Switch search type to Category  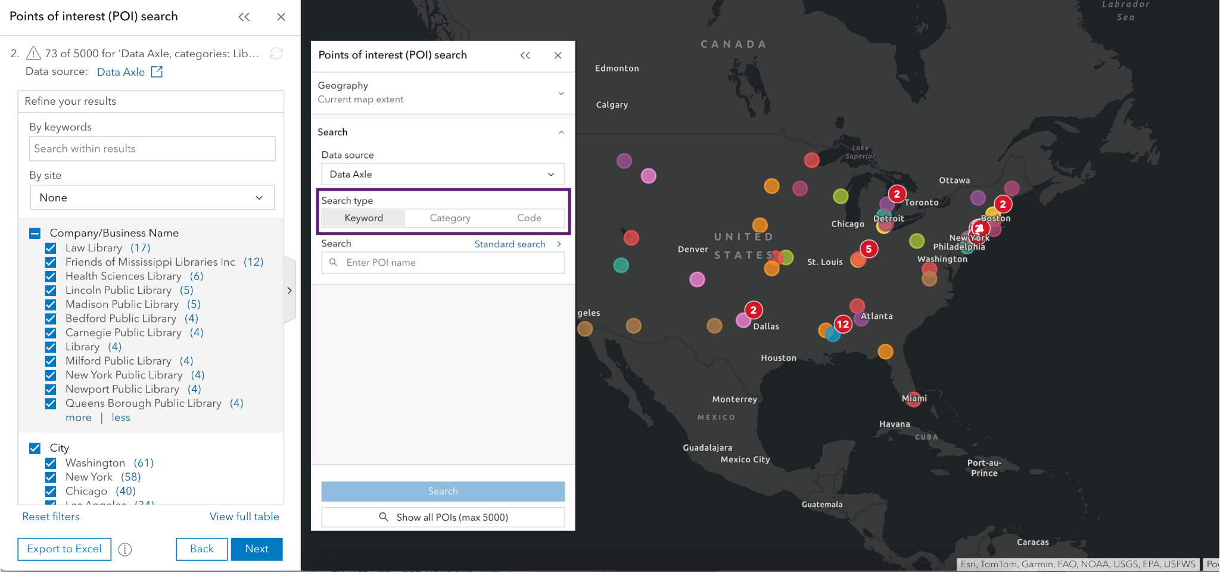(x=450, y=218)
